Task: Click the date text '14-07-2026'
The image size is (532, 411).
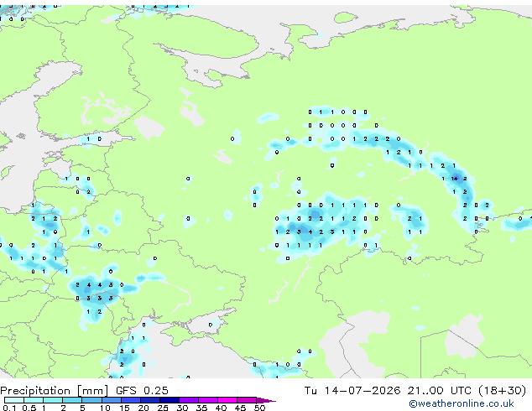Action: click(362, 391)
